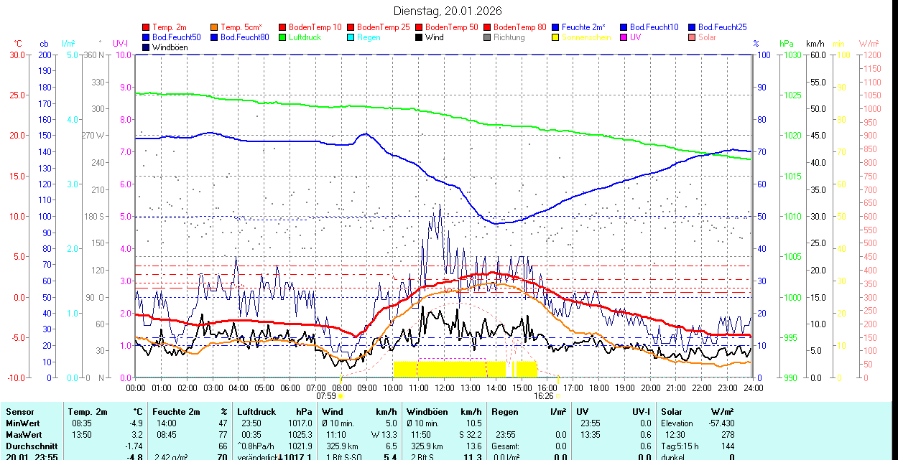Click the yellow Sonnenschein legend square
The width and height of the screenshot is (898, 460).
[556, 37]
